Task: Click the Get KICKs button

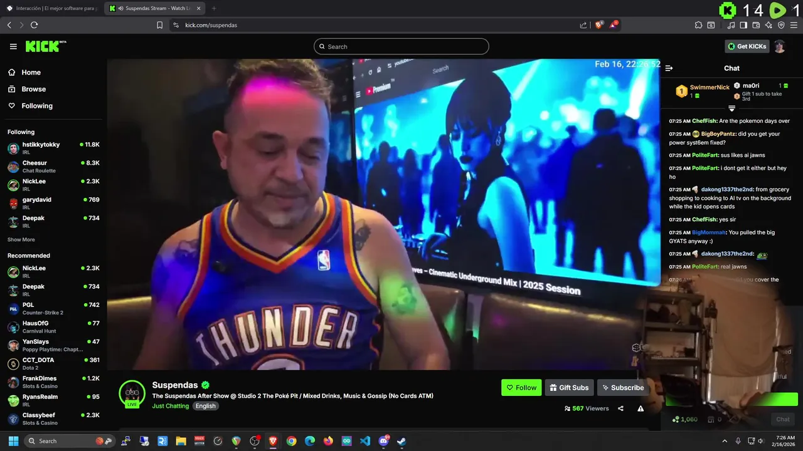Action: [747, 46]
